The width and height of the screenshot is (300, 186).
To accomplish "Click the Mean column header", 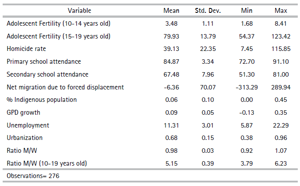I will point(170,10).
